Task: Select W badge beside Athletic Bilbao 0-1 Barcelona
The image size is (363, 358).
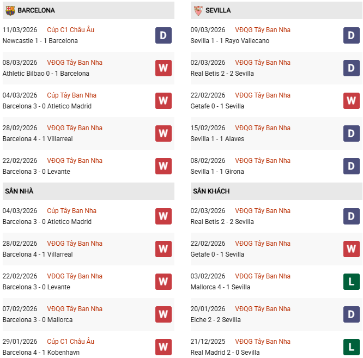Action: pyautogui.click(x=163, y=68)
